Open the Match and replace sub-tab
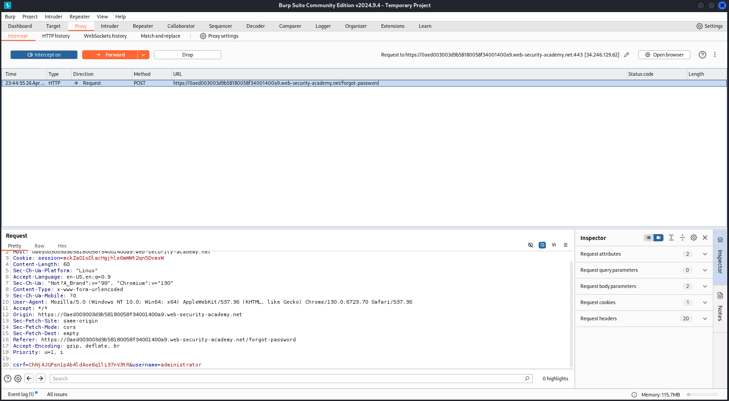This screenshot has width=729, height=401. coord(160,36)
